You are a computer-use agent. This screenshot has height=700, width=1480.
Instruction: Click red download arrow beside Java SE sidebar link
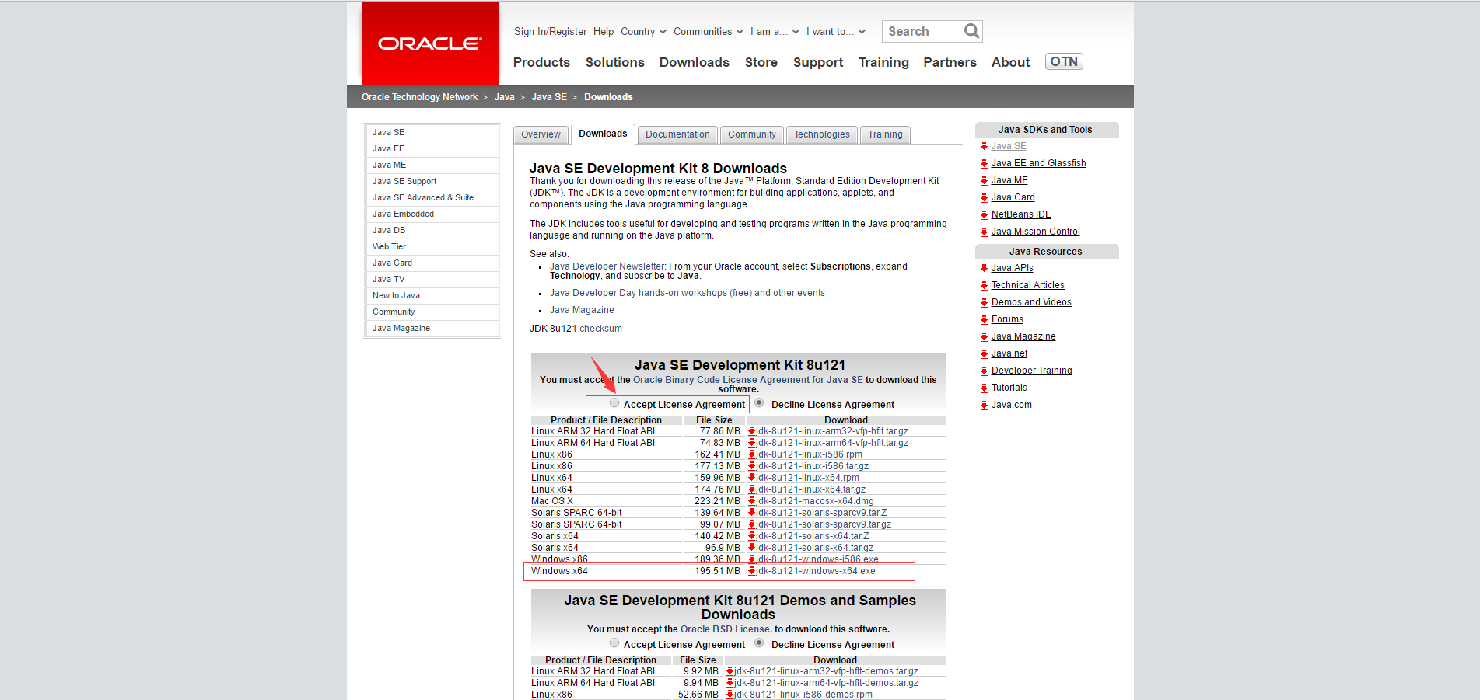pyautogui.click(x=985, y=146)
